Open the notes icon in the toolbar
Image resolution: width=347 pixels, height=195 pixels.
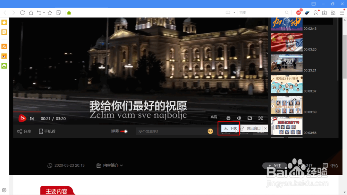pos(58,12)
